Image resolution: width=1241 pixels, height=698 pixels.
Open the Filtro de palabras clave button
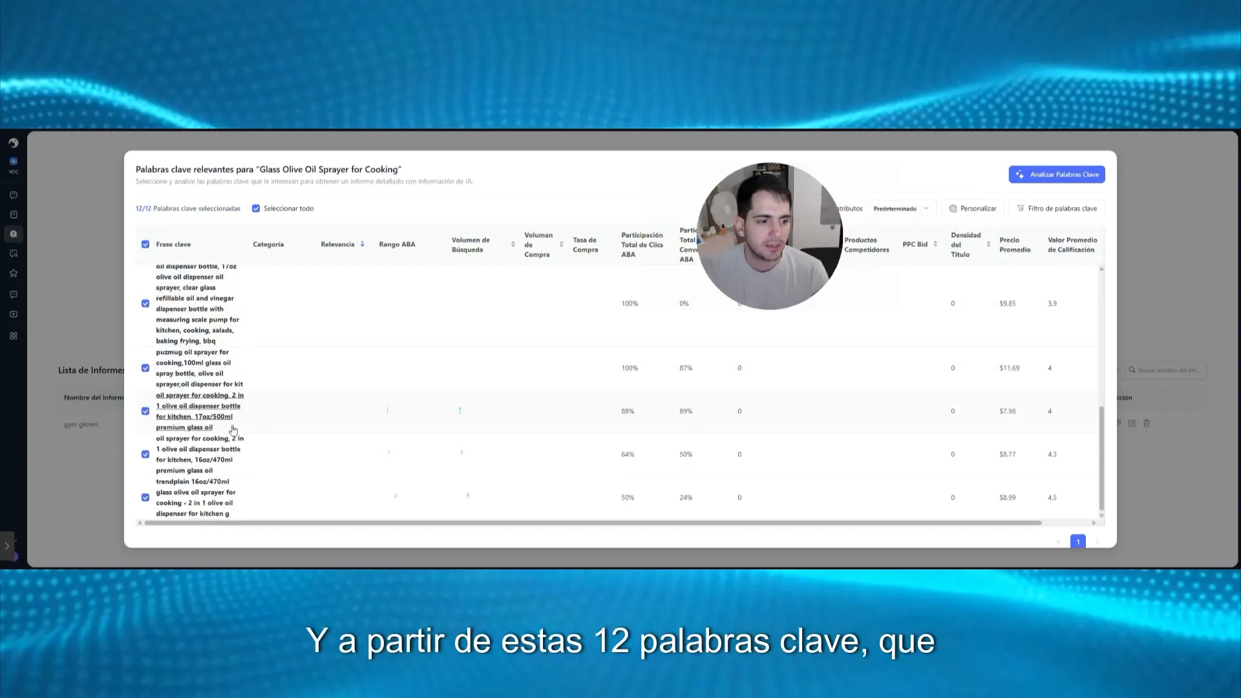tap(1057, 209)
